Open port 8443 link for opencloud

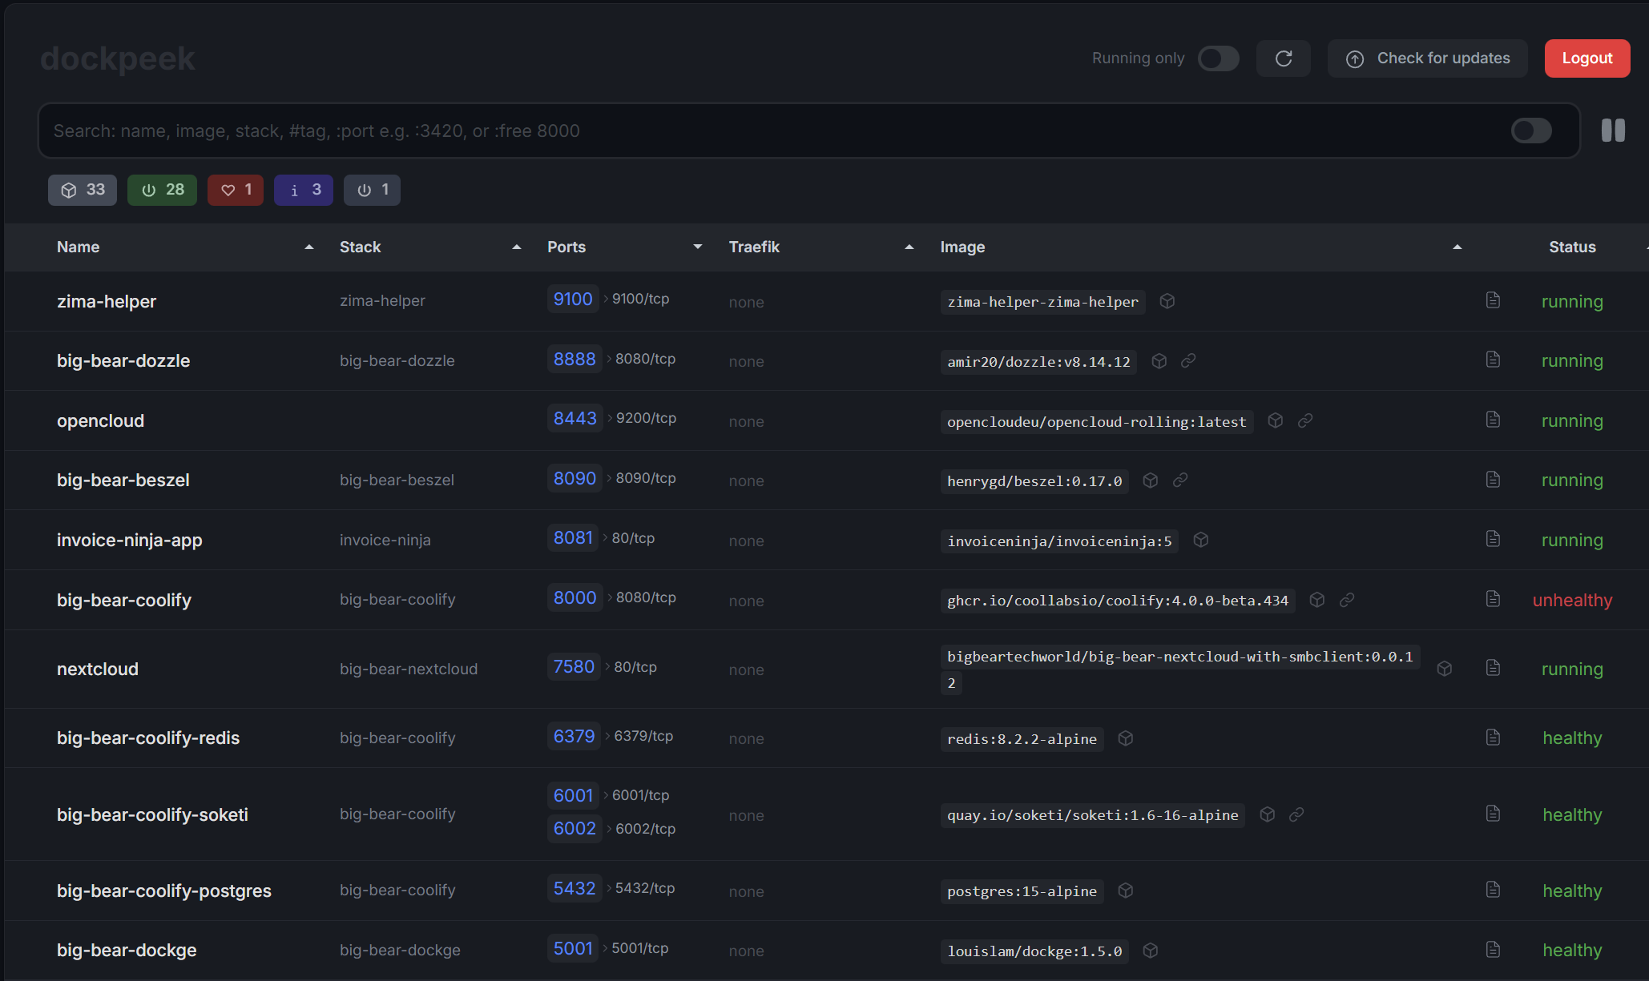tap(575, 419)
